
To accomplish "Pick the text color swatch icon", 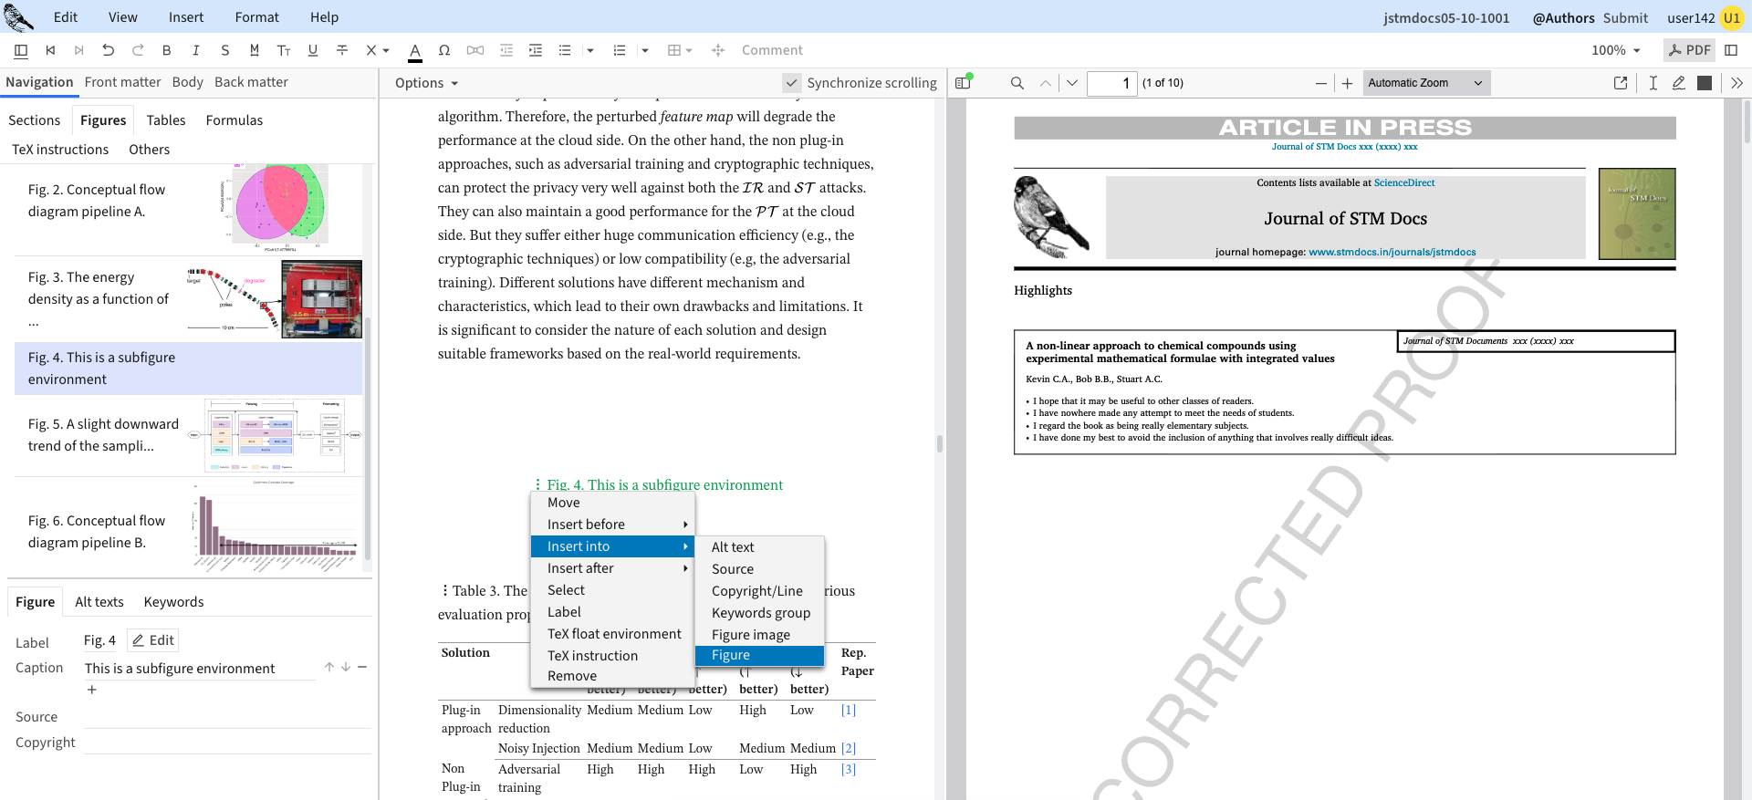I will 415,50.
